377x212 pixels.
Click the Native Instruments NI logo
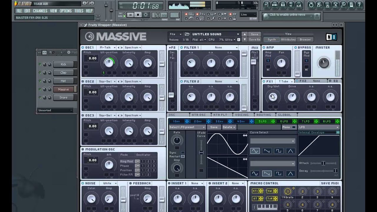coord(331,37)
